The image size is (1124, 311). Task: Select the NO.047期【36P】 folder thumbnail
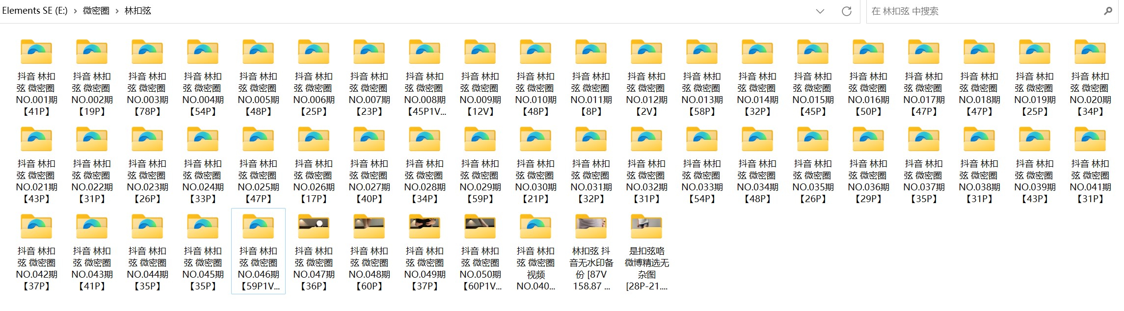coord(314,227)
